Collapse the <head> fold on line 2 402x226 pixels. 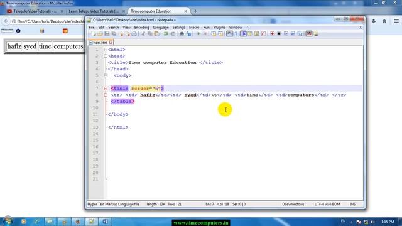(x=106, y=56)
